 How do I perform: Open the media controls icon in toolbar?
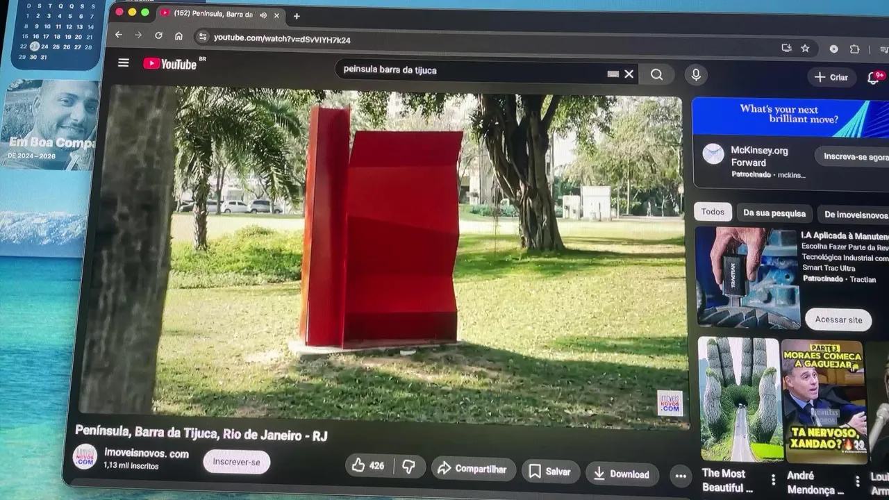[883, 50]
